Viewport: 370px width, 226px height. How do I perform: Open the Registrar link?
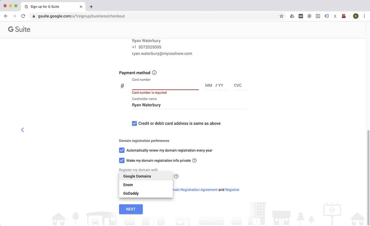coord(232,190)
